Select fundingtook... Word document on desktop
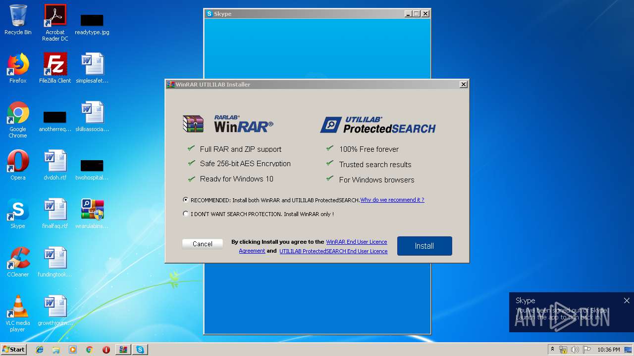Screen dimensions: 634x356 (55, 262)
